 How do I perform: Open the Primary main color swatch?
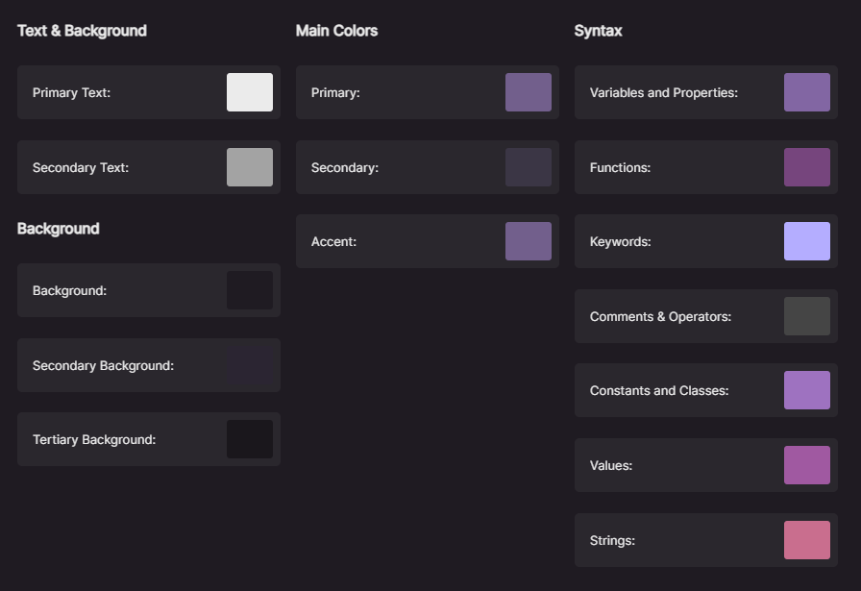[529, 92]
